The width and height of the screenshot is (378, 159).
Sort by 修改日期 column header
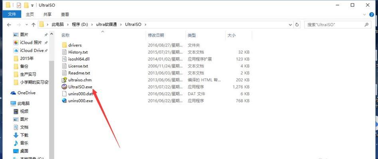point(156,35)
